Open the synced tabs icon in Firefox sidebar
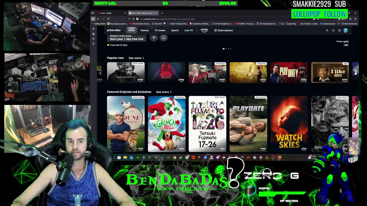367x206 pixels. [93, 34]
